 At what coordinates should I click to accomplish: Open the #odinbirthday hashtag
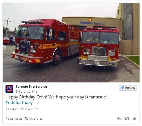(x=19, y=103)
